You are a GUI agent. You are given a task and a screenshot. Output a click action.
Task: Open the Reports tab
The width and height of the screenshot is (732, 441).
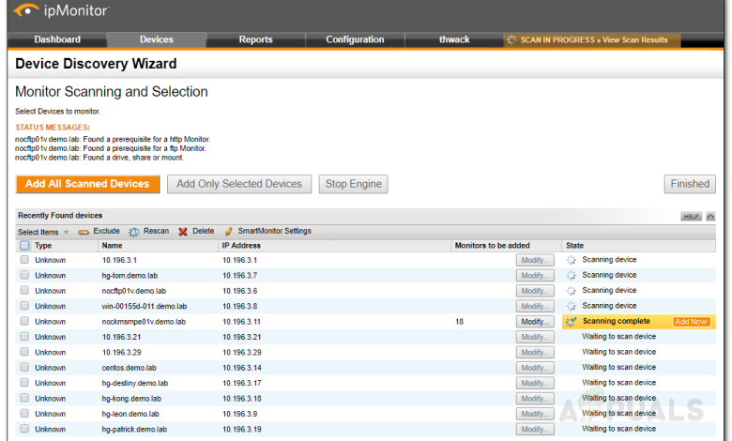point(255,39)
